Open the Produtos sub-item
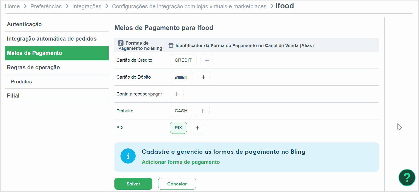 [x=21, y=82]
